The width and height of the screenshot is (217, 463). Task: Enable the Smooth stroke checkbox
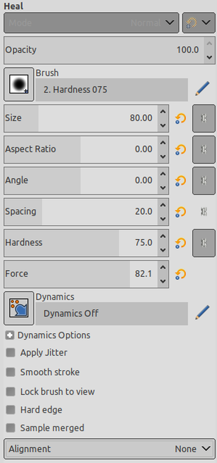click(11, 372)
